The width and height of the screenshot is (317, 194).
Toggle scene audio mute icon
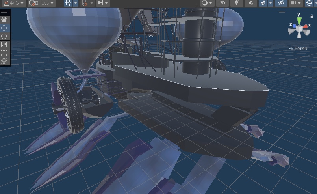pyautogui.click(x=251, y=3)
